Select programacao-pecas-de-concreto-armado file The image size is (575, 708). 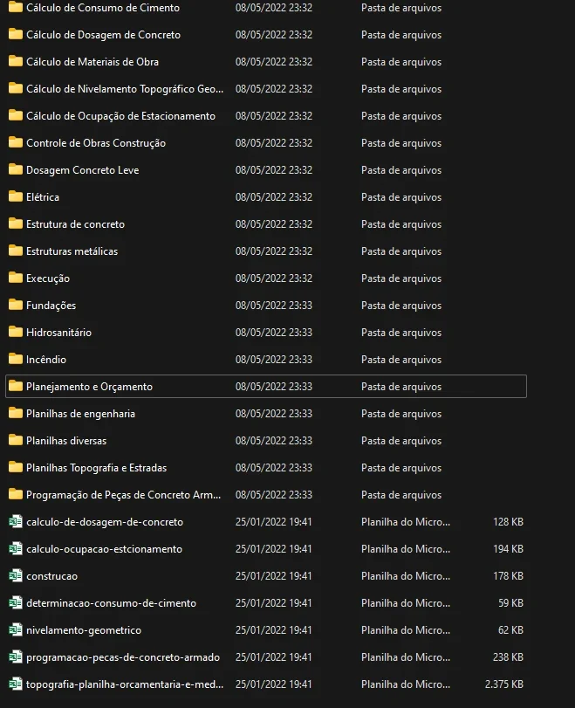click(266, 657)
